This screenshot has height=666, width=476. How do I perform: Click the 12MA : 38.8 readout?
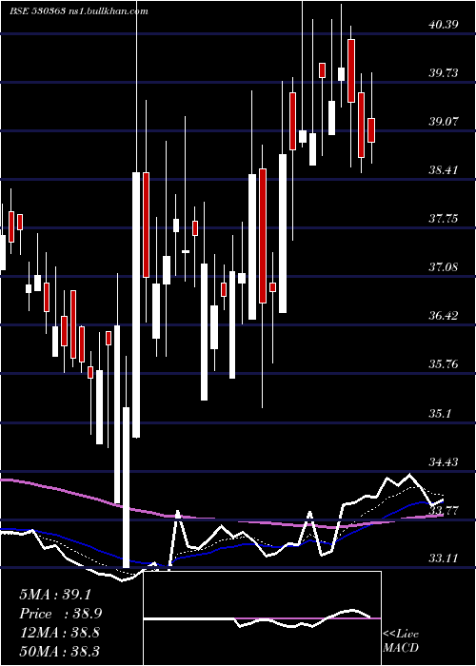pyautogui.click(x=59, y=633)
